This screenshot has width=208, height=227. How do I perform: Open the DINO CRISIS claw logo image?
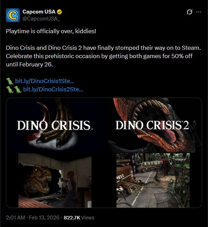(x=55, y=125)
